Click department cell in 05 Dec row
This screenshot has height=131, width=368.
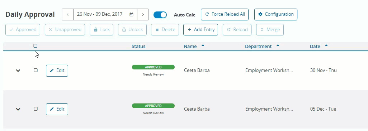pyautogui.click(x=269, y=109)
